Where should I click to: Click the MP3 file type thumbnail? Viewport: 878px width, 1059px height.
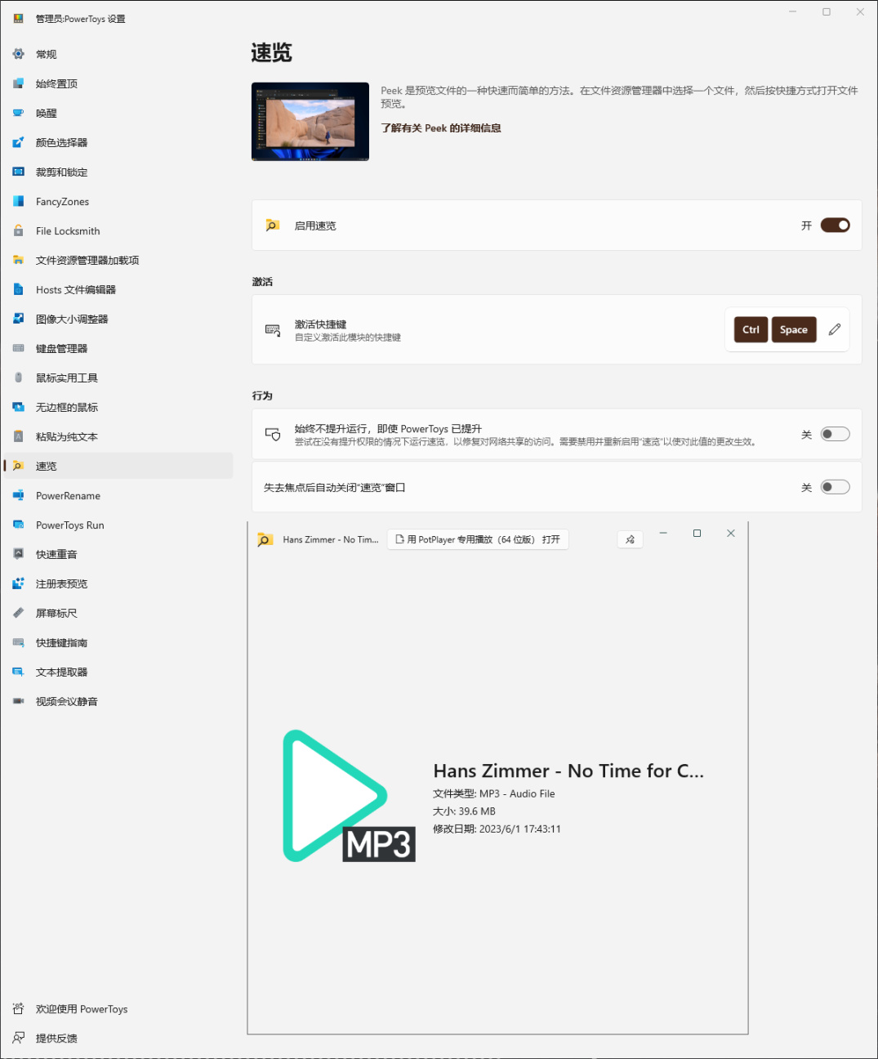click(x=349, y=796)
